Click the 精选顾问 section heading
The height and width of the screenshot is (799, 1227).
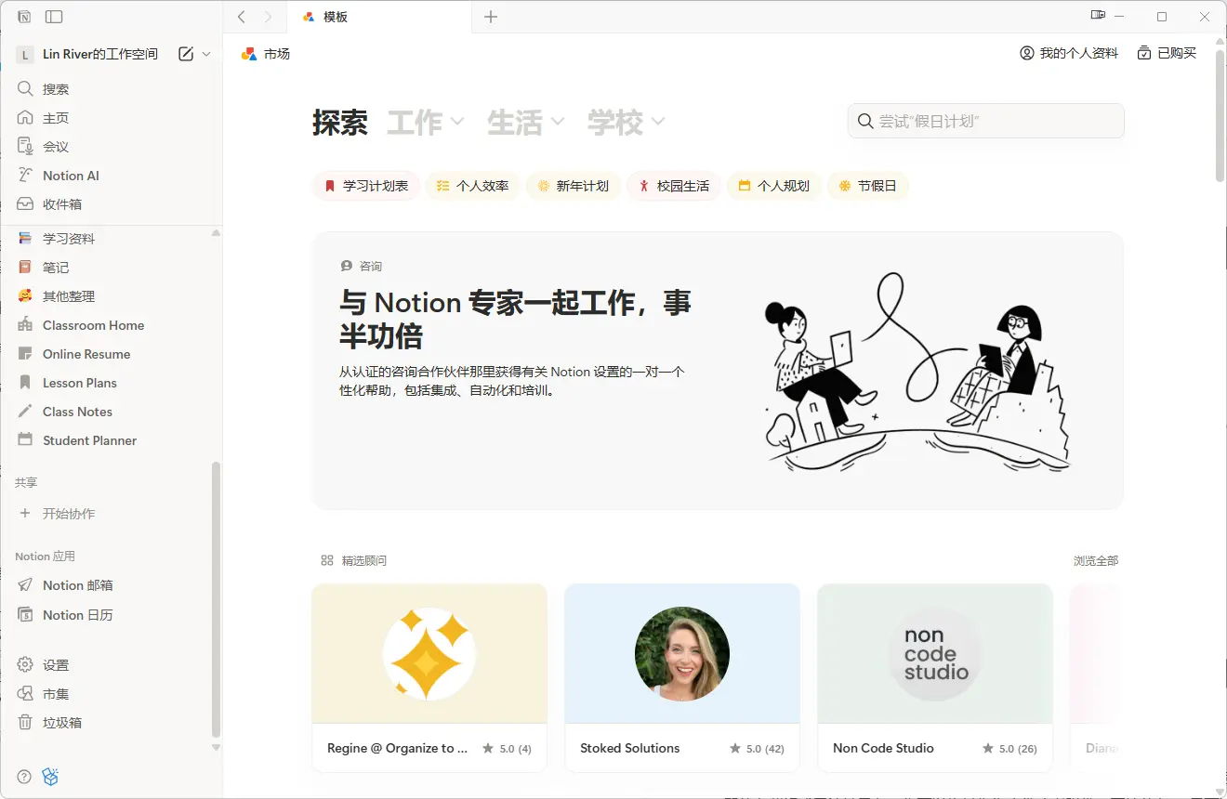[354, 560]
